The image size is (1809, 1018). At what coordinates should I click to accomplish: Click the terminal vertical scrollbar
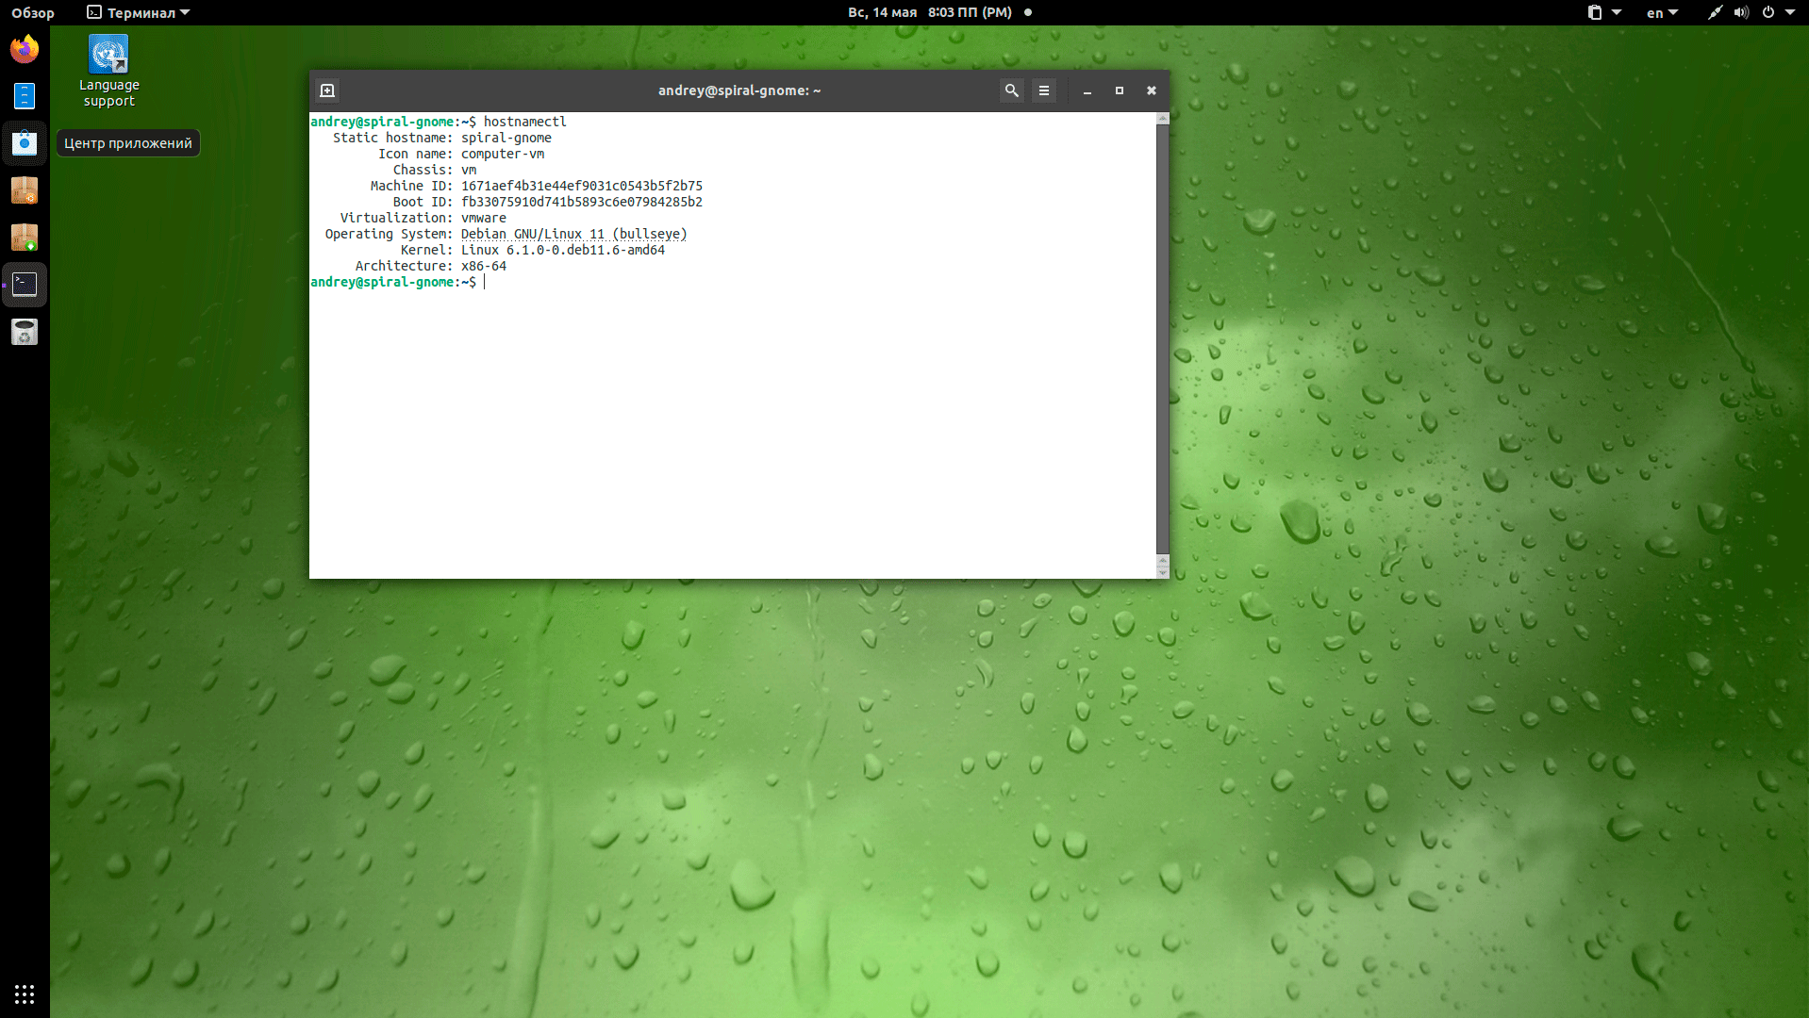[1162, 339]
